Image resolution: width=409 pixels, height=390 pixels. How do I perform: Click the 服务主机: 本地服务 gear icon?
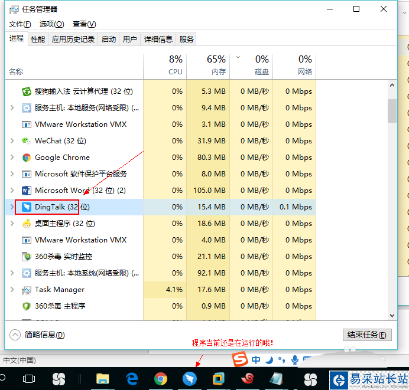27,108
